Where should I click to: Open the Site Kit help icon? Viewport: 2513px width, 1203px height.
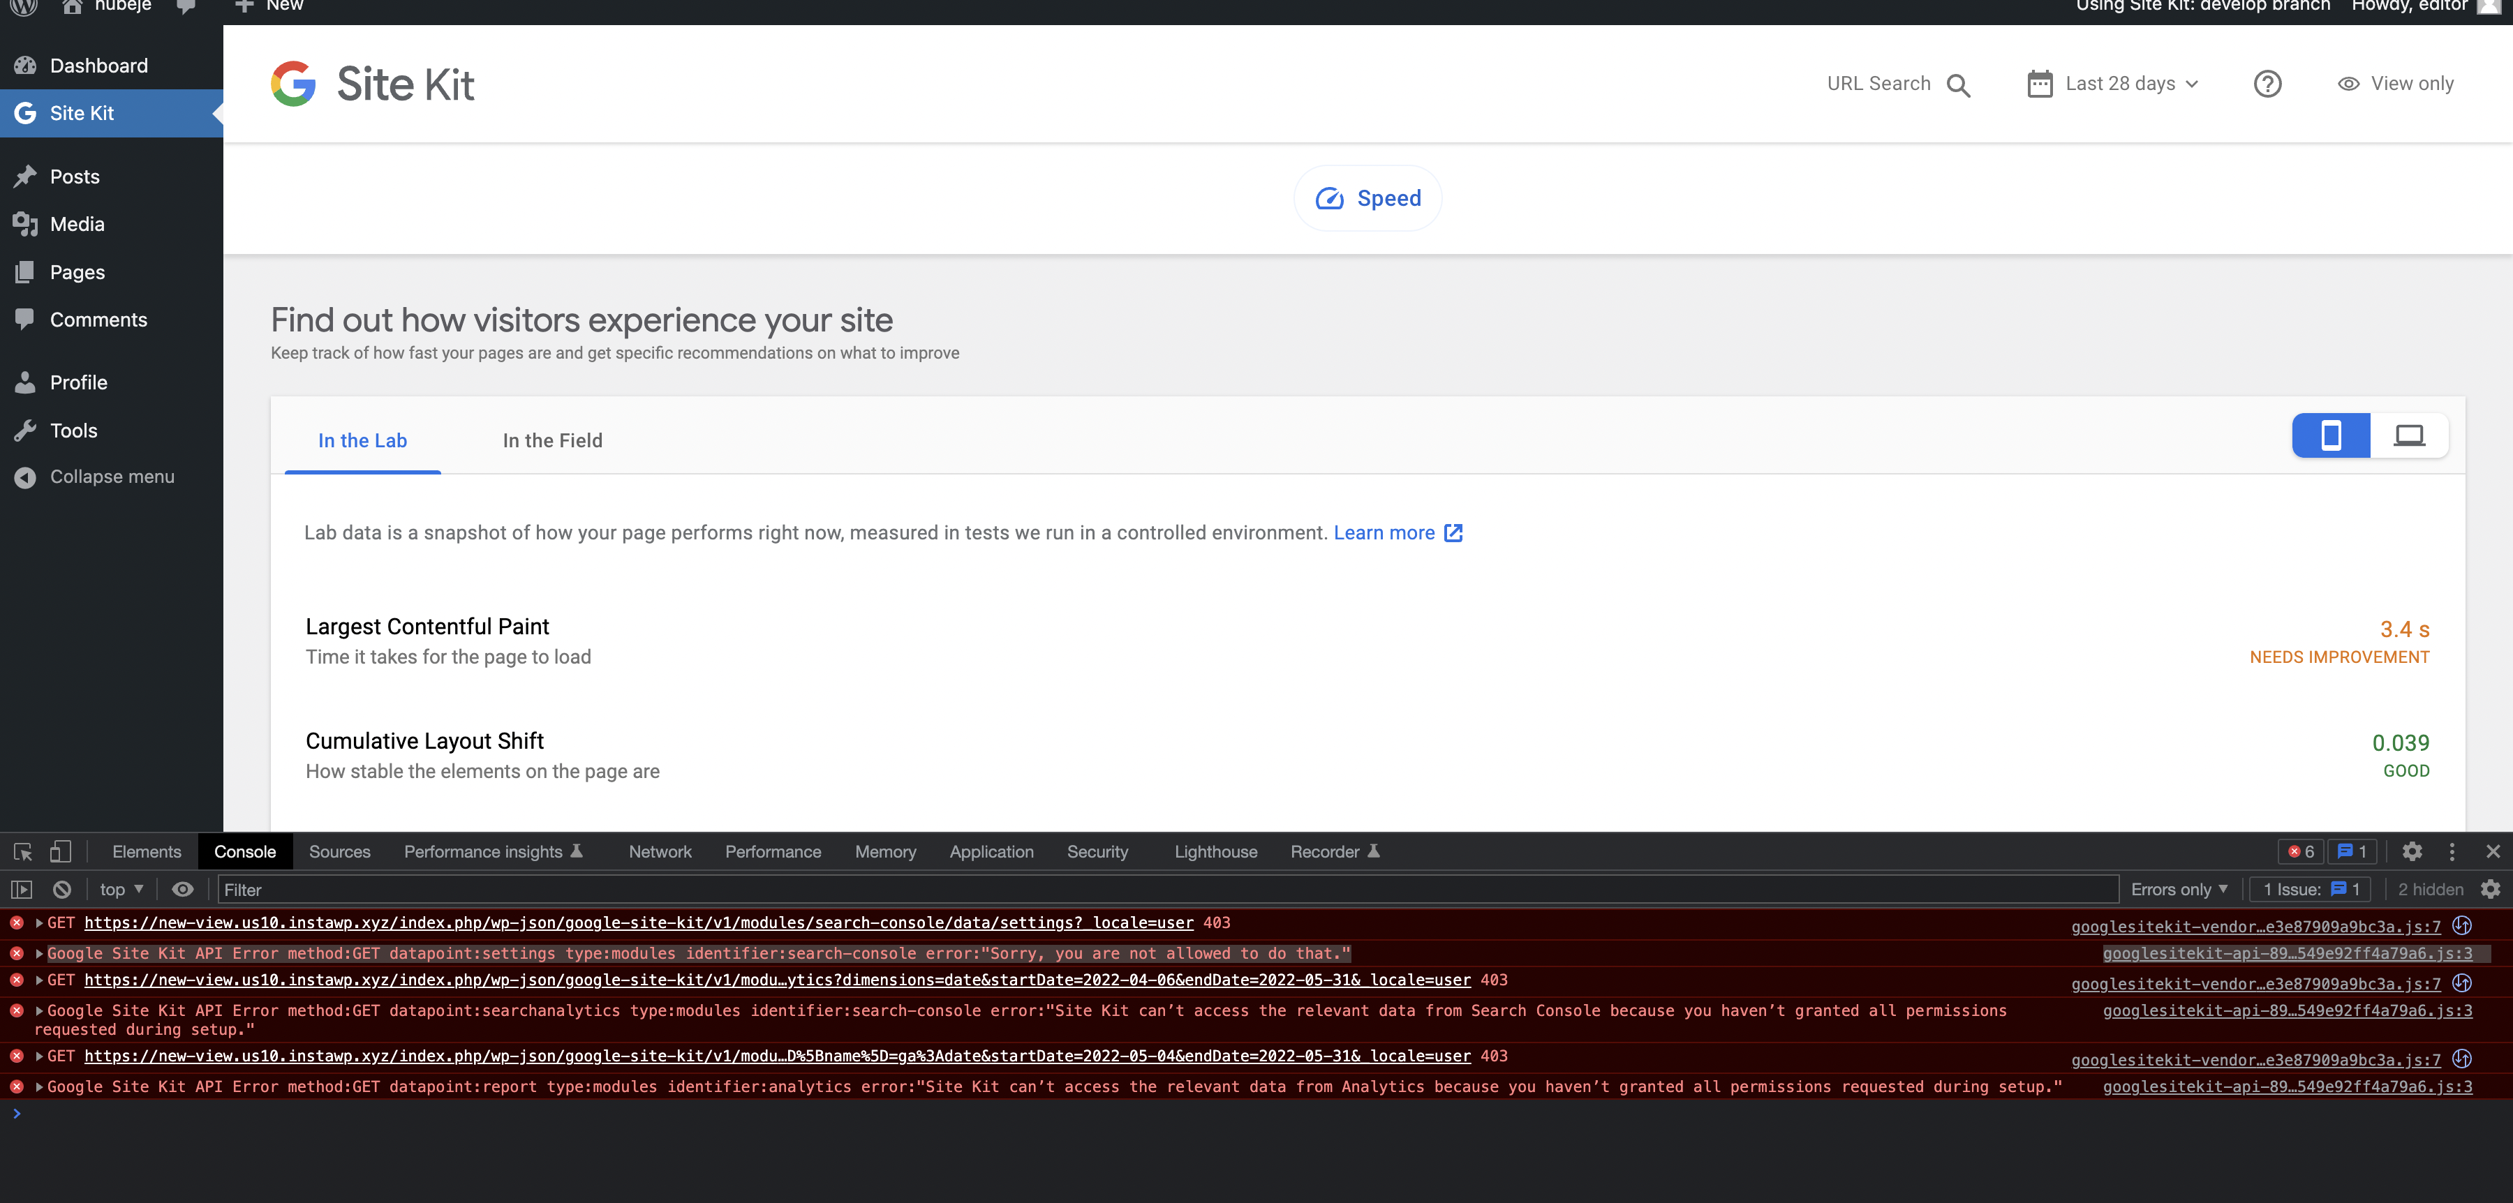click(x=2268, y=84)
